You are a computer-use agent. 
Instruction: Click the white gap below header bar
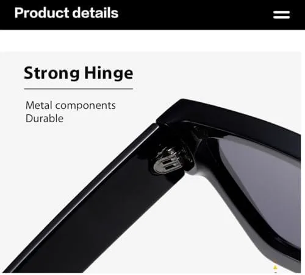[x=152, y=41]
